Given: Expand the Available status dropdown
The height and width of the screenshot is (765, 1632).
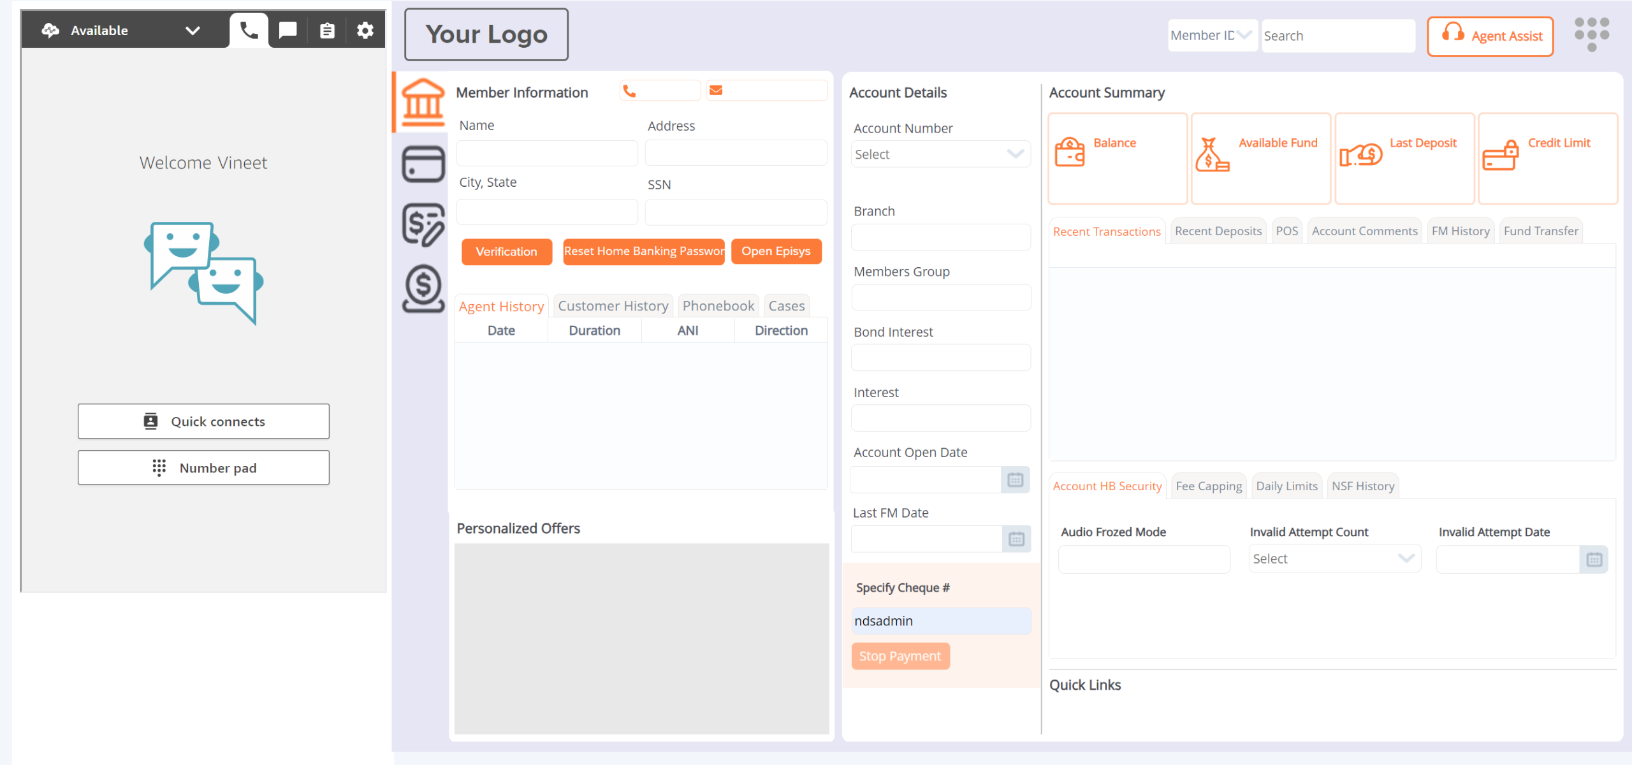Looking at the screenshot, I should click(x=193, y=30).
